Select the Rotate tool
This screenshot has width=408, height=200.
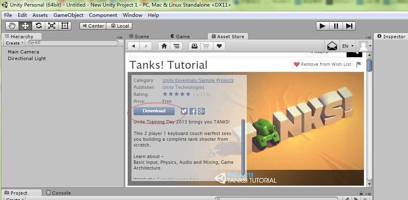coord(38,26)
